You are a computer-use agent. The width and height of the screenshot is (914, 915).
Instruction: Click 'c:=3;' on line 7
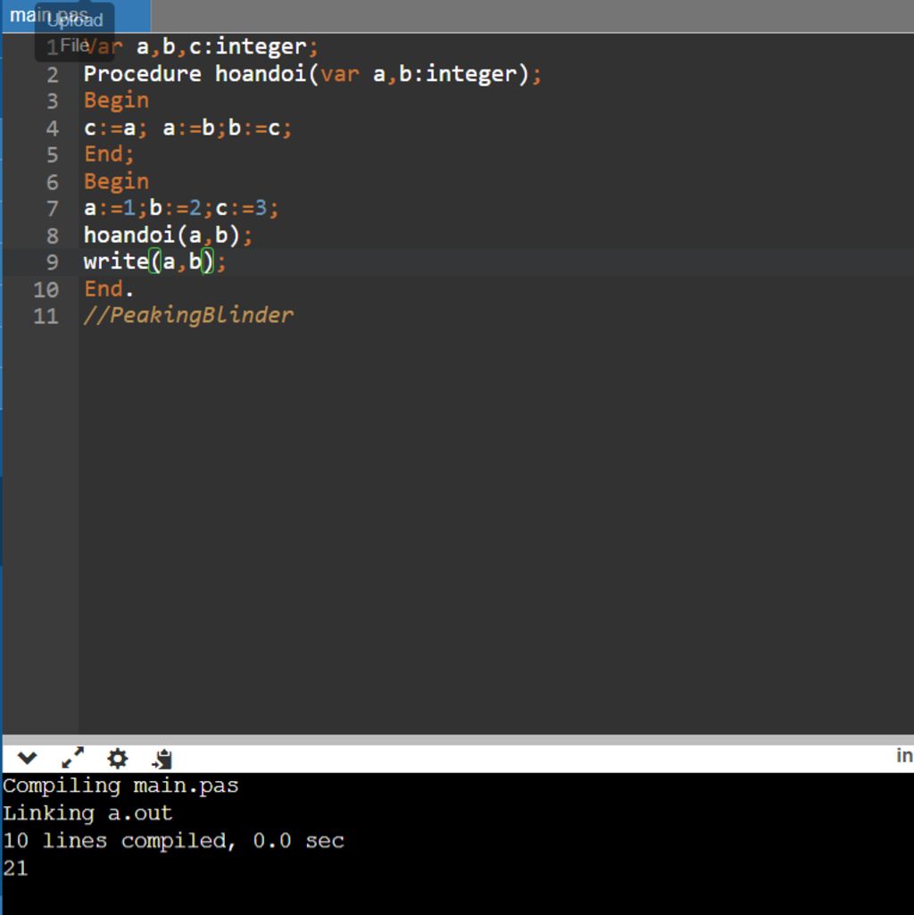tap(247, 208)
